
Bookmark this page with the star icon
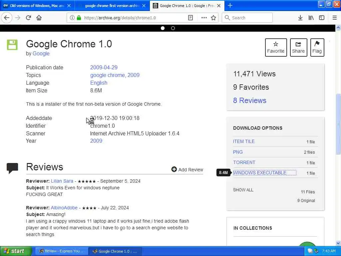pos(213,18)
